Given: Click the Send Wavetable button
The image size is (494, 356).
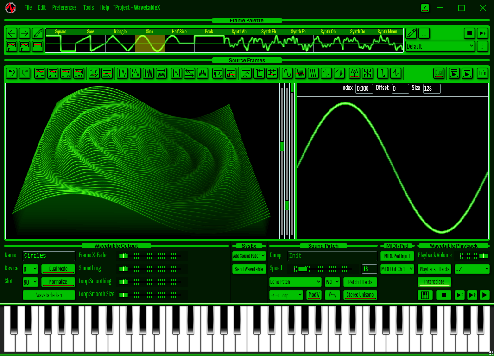Looking at the screenshot, I should pos(249,269).
